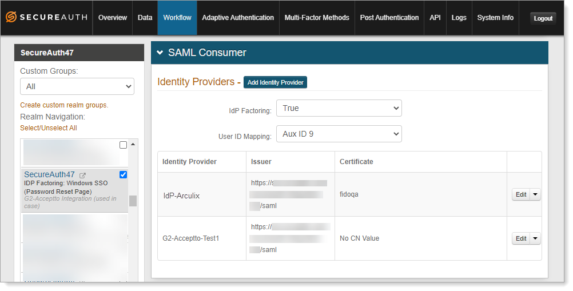Open the Post Authentication tab
This screenshot has height=291, width=573.
click(x=389, y=18)
